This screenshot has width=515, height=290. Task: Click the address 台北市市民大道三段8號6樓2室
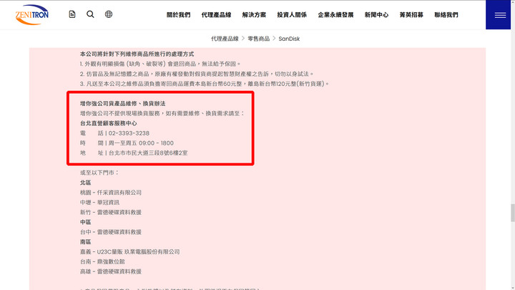point(148,153)
